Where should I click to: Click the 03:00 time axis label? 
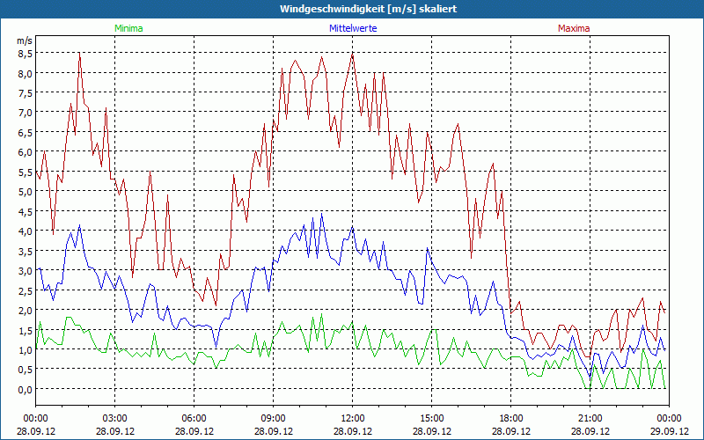click(115, 419)
